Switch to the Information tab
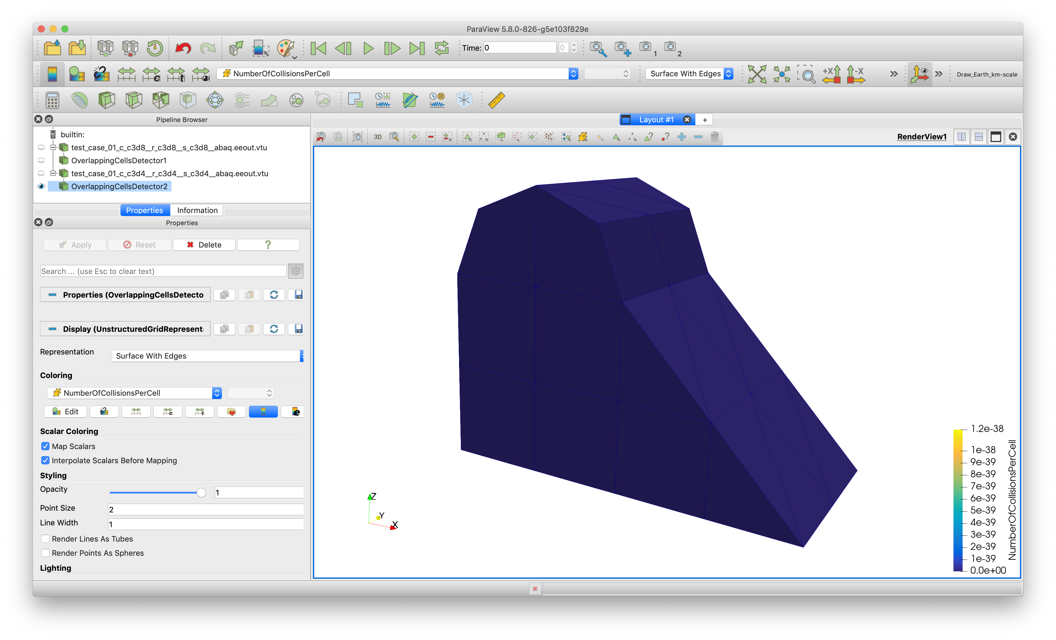This screenshot has width=1056, height=640. pyautogui.click(x=197, y=210)
